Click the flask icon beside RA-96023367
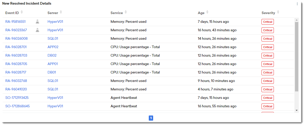 (x=38, y=30)
